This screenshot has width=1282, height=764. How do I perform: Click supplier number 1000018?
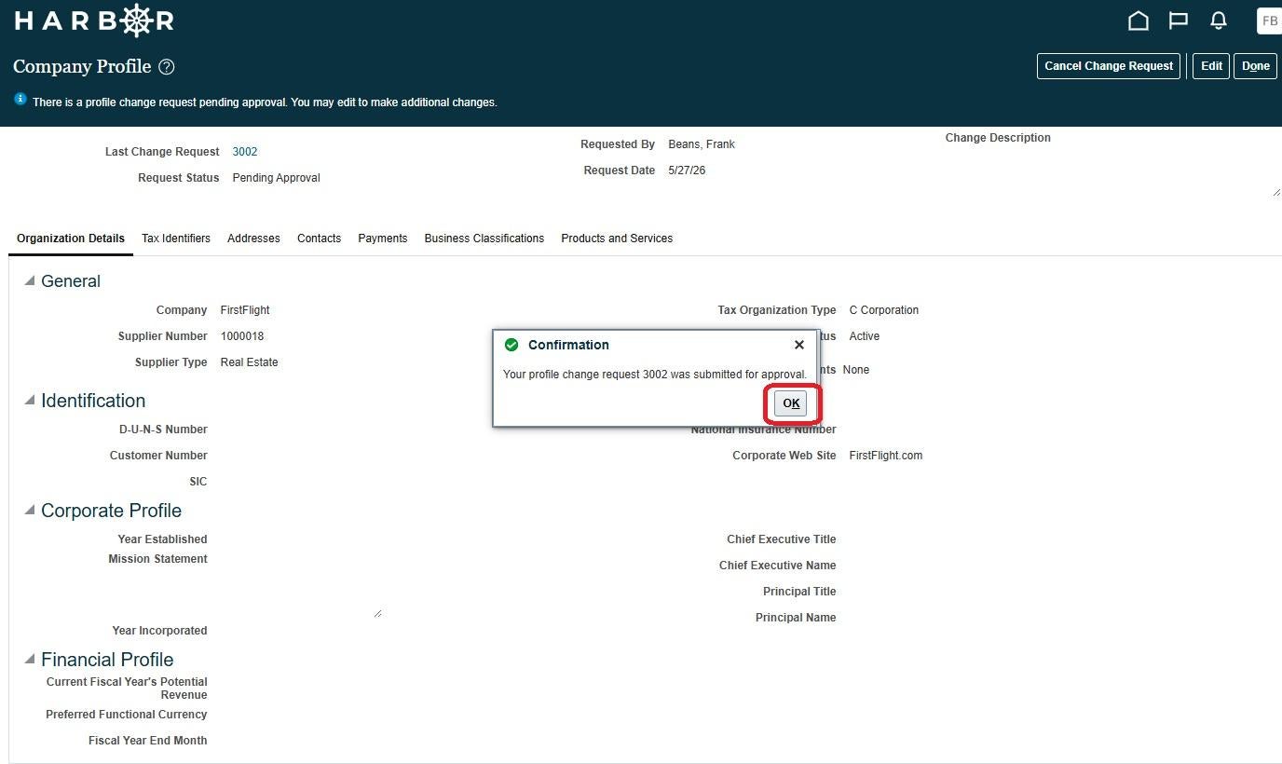click(242, 336)
